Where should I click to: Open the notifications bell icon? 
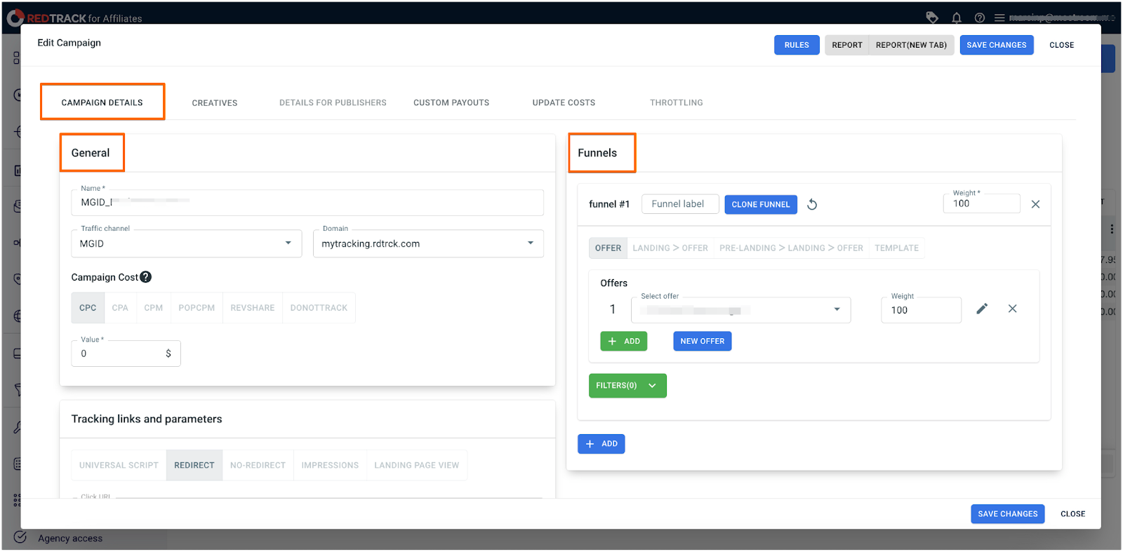(956, 18)
